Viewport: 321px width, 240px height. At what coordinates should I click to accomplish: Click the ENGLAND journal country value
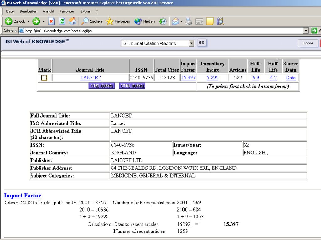[123, 152]
